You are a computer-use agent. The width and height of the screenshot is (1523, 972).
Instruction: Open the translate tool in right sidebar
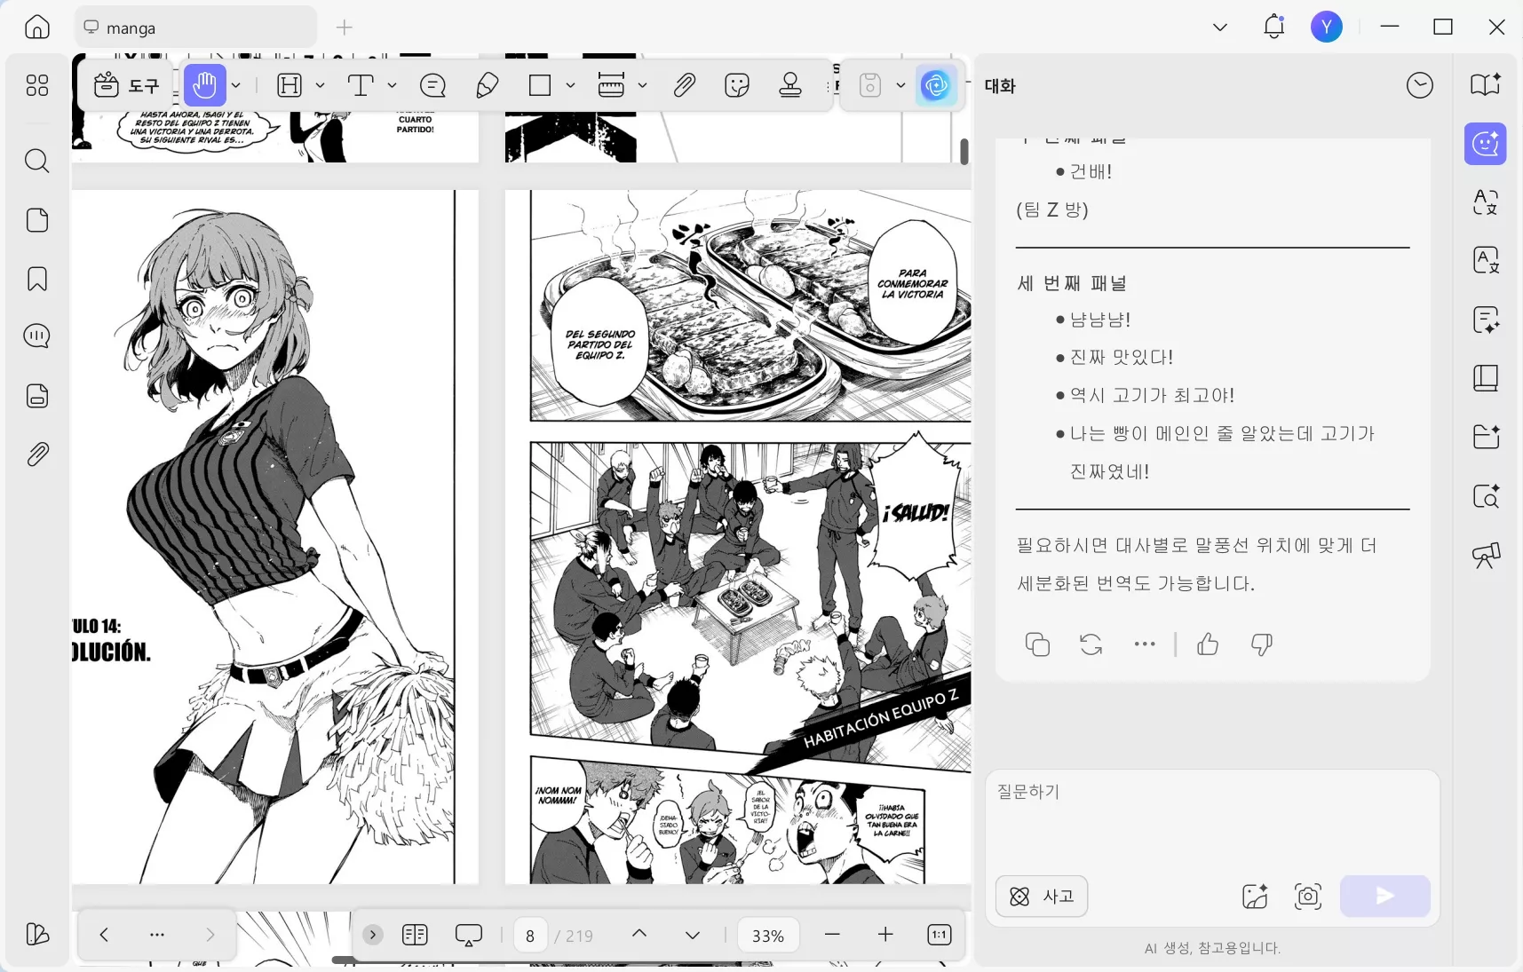(x=1486, y=202)
